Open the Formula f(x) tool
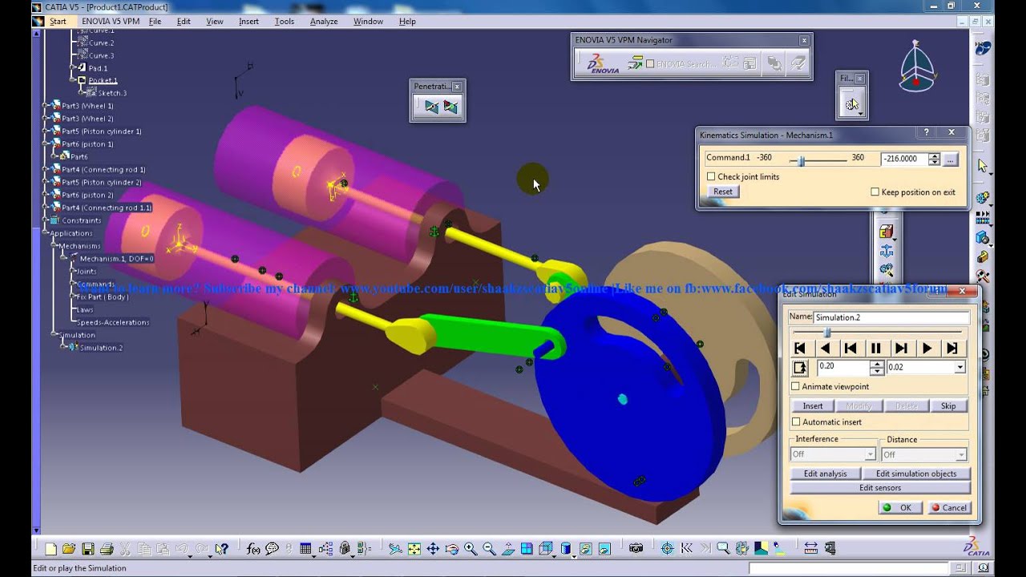 coord(253,549)
